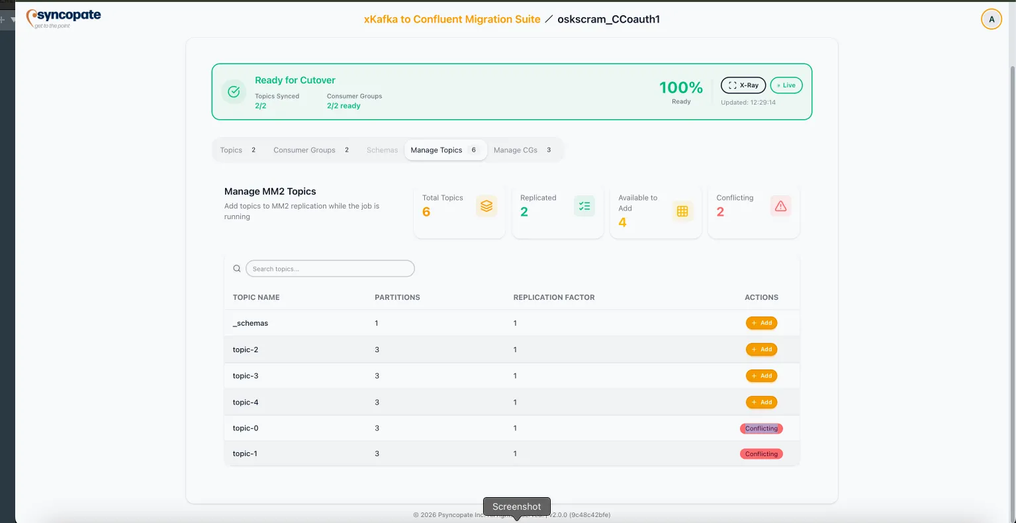Open X-Ray view from the status banner

coord(743,85)
